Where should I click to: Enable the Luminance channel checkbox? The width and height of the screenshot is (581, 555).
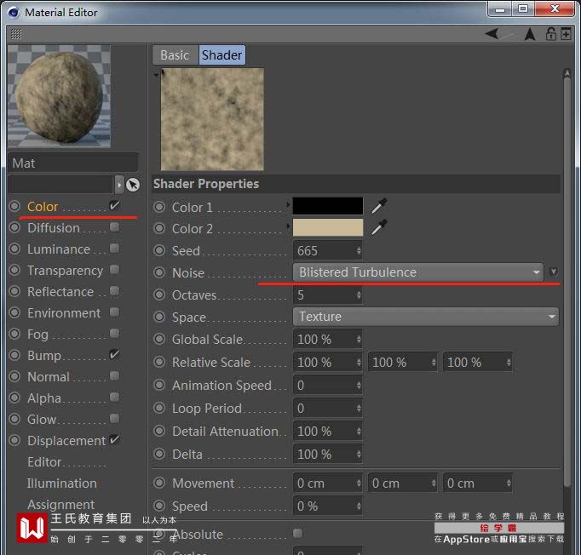pos(115,248)
